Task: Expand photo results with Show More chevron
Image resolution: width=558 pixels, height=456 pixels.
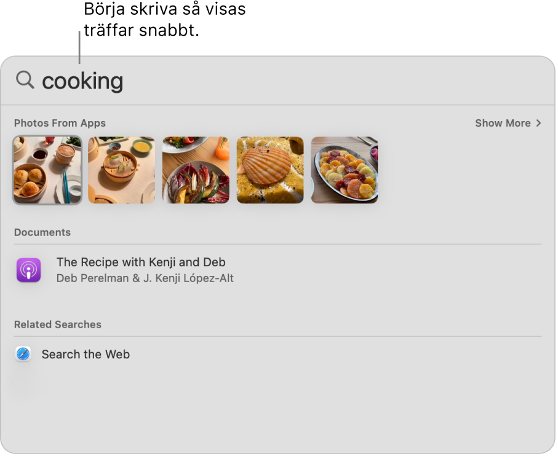Action: click(539, 123)
